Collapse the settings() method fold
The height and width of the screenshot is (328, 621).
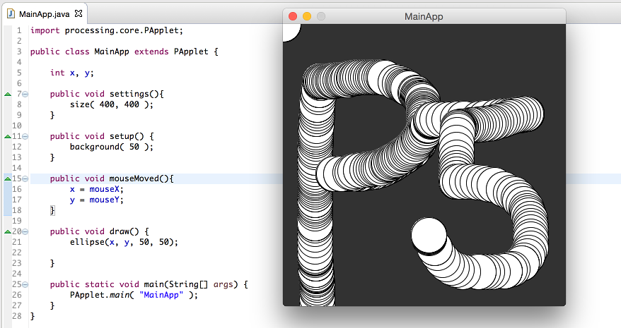coord(25,94)
